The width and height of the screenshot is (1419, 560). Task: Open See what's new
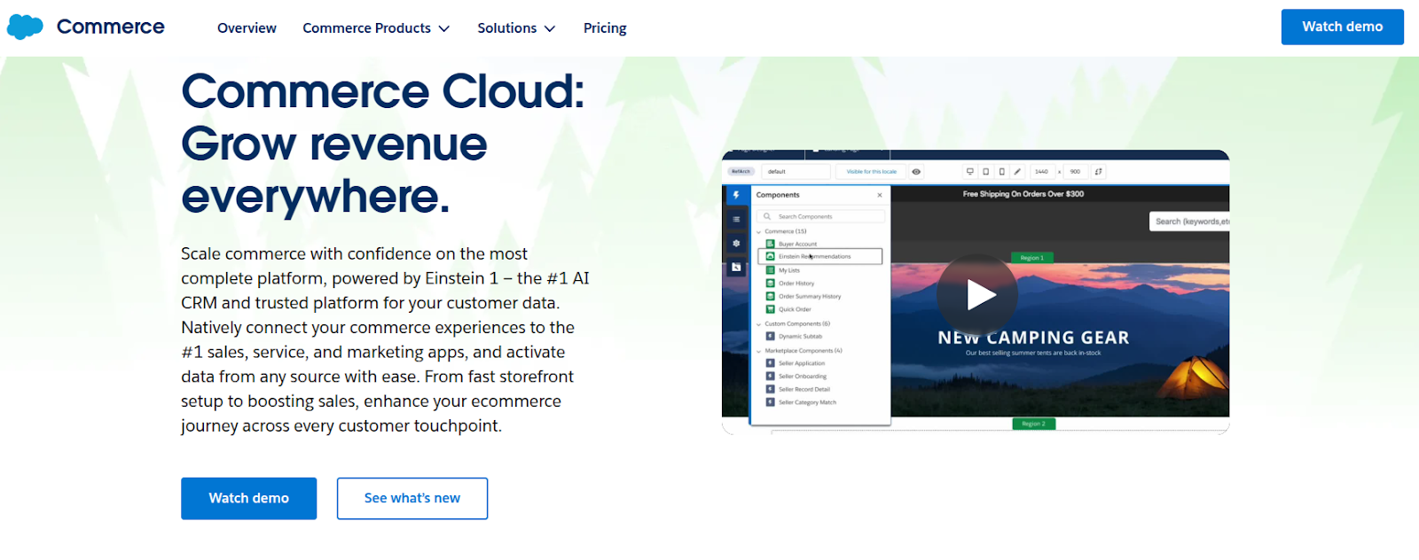click(412, 498)
